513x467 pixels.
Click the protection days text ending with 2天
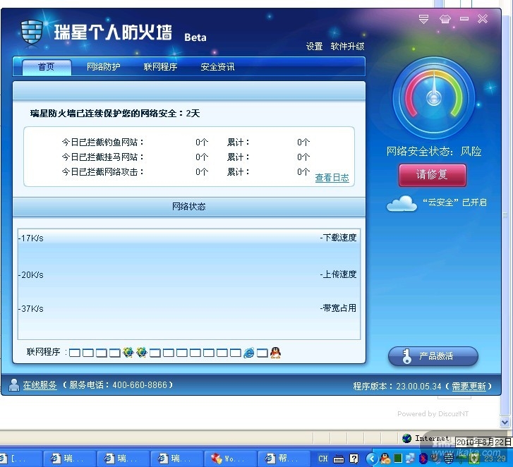pos(115,114)
